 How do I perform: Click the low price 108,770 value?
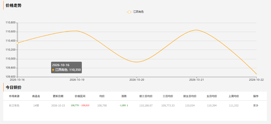click(75, 105)
